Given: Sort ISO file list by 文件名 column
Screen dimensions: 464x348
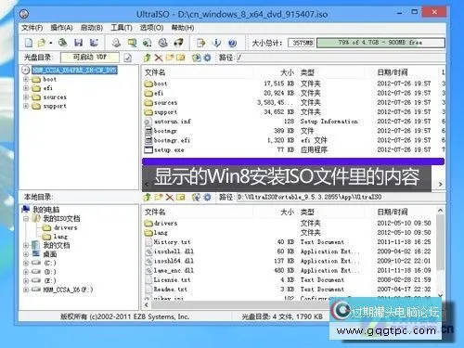Looking at the screenshot, I should 155,72.
